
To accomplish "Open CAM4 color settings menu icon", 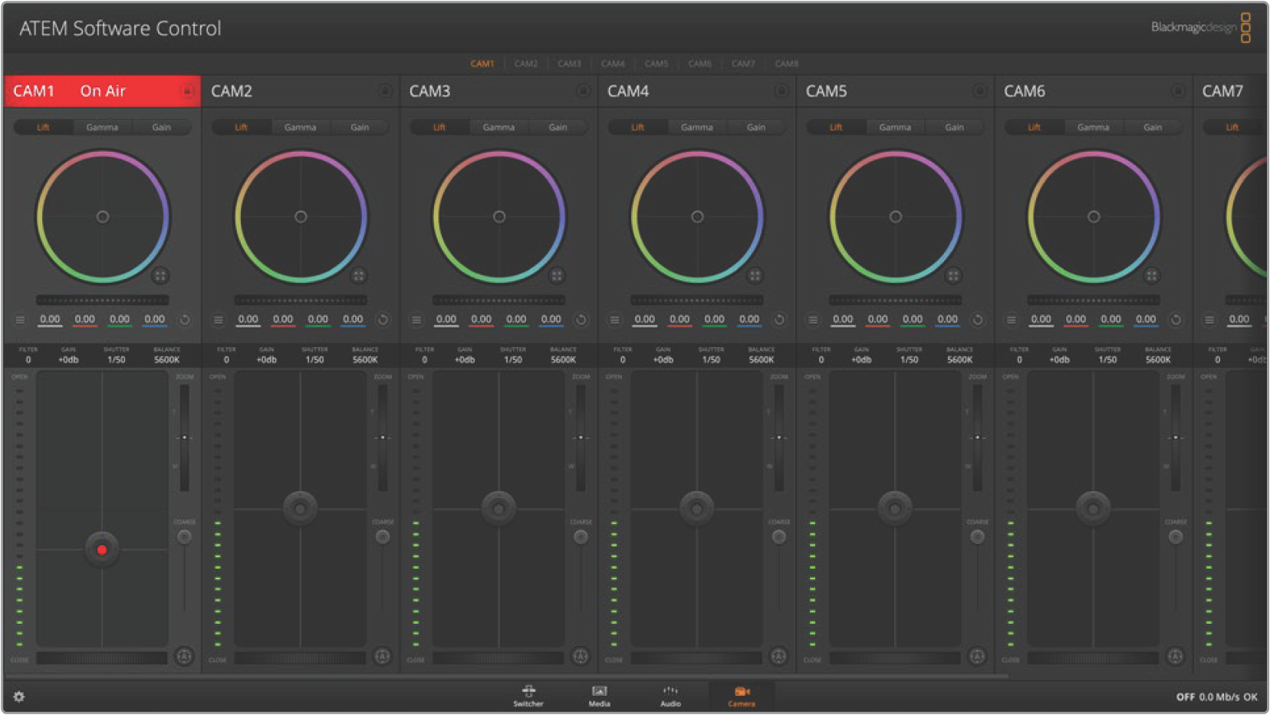I will point(615,320).
